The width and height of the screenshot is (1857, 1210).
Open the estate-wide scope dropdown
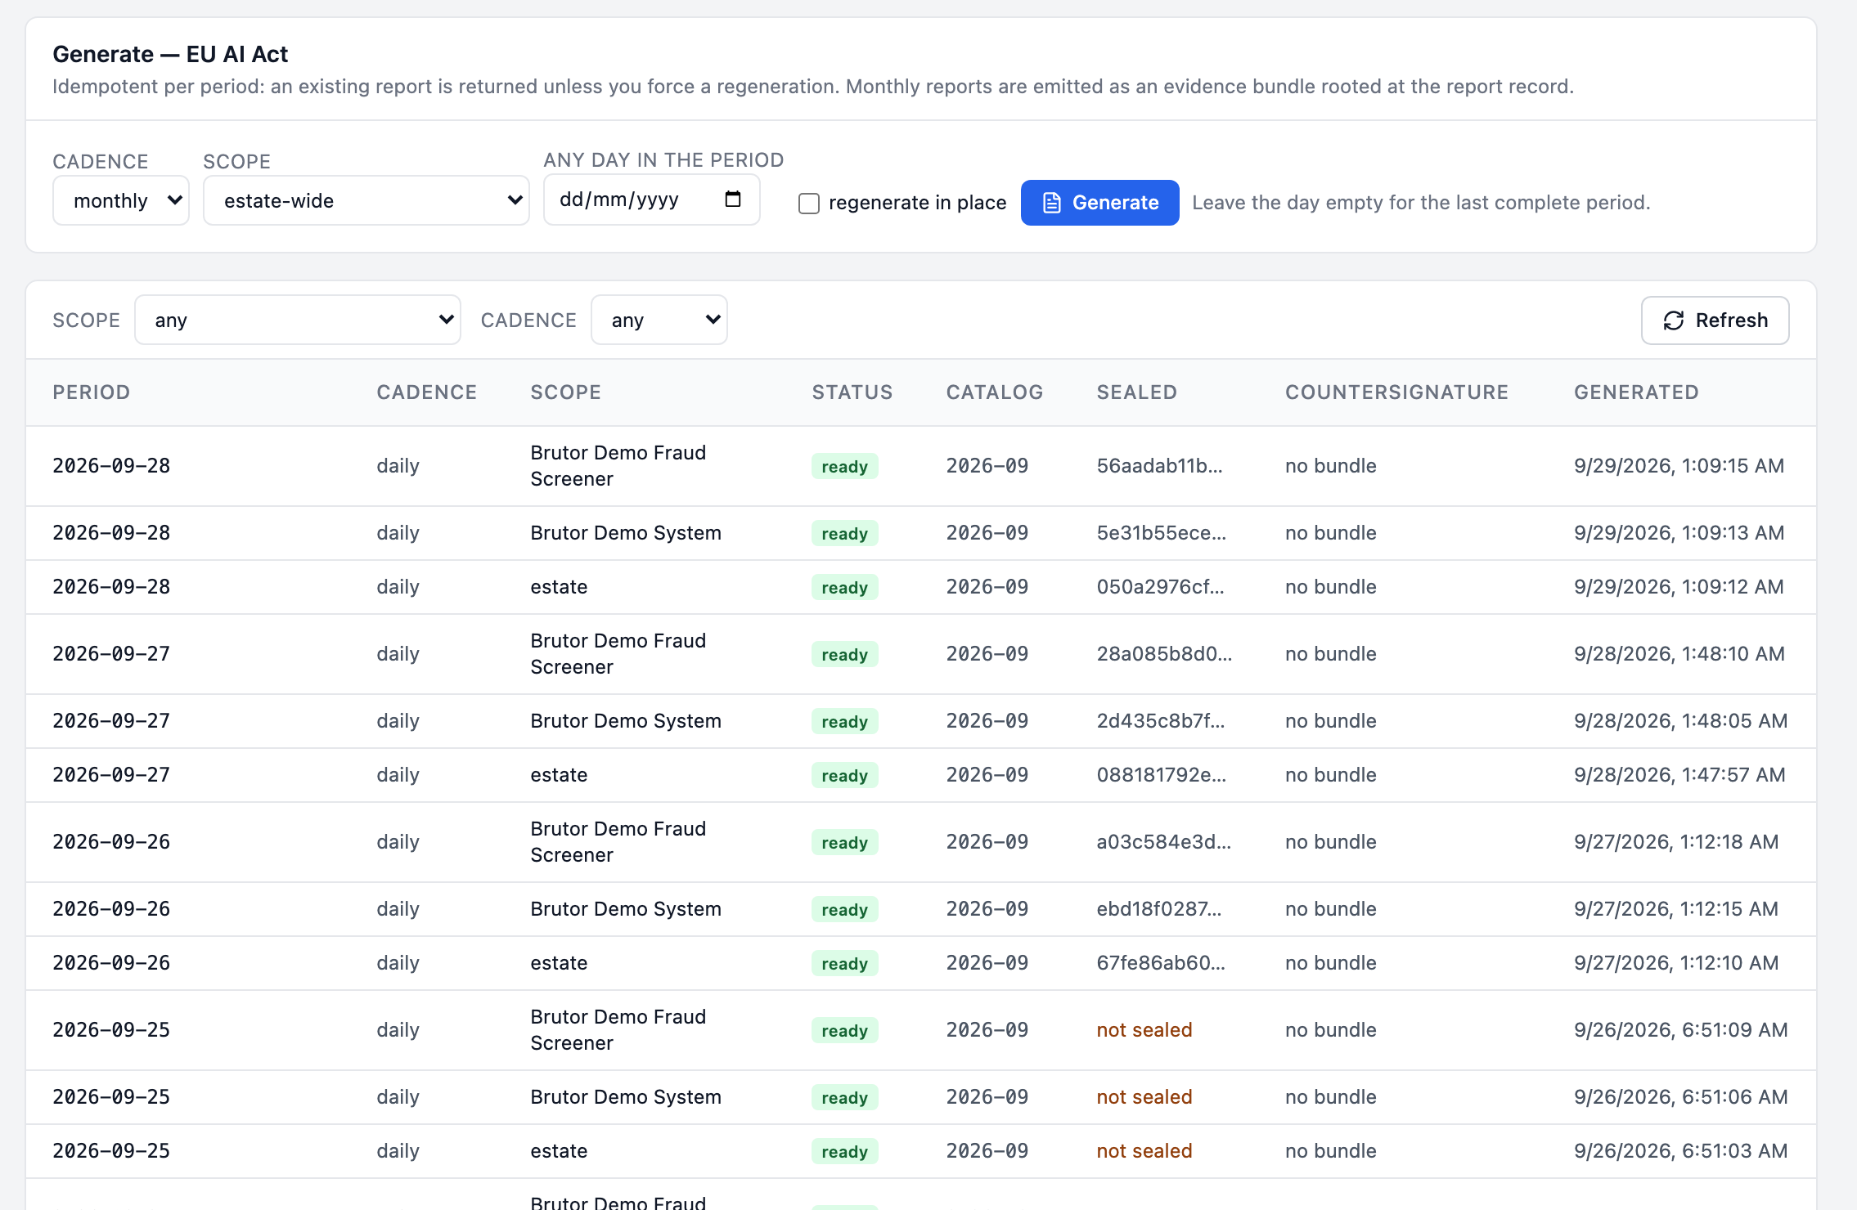366,200
